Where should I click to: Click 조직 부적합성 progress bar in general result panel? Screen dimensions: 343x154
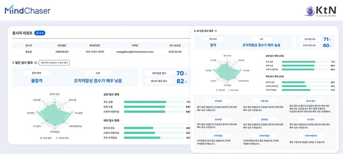pyautogui.click(x=154, y=138)
